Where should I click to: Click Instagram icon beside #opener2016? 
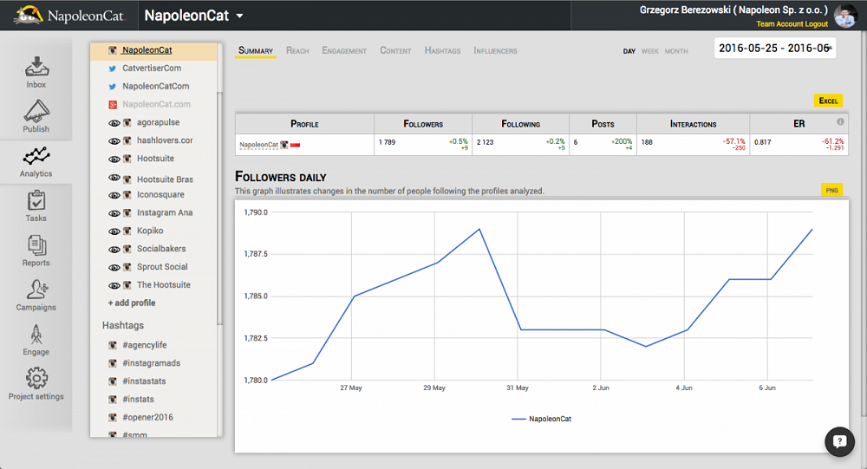112,418
